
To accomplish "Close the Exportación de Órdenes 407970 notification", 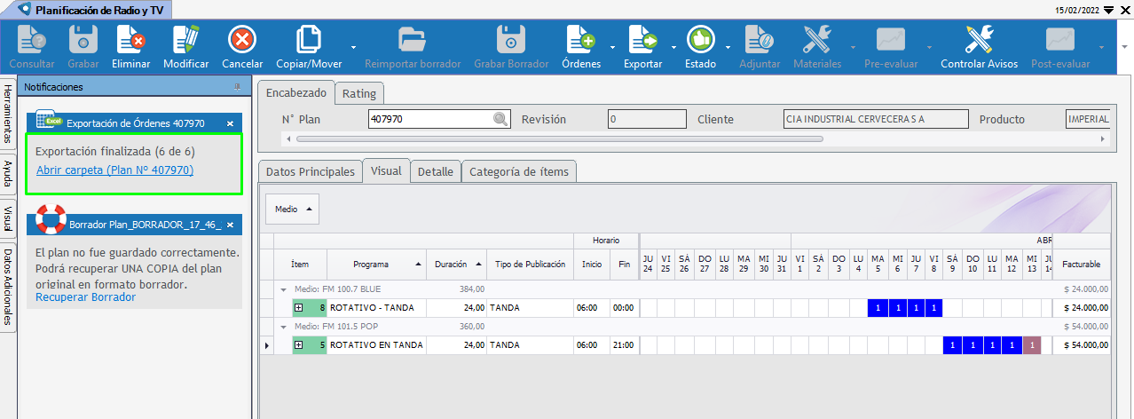I will pos(230,124).
